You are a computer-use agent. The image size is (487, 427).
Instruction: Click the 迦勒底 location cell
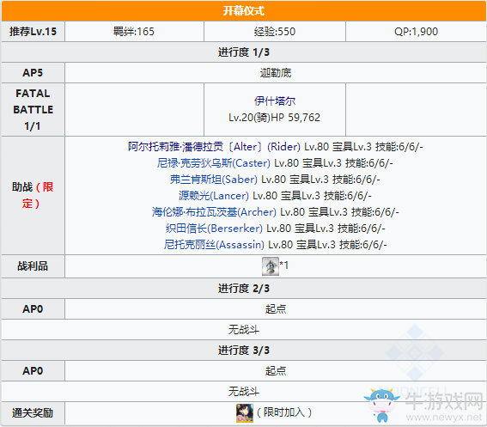[276, 73]
